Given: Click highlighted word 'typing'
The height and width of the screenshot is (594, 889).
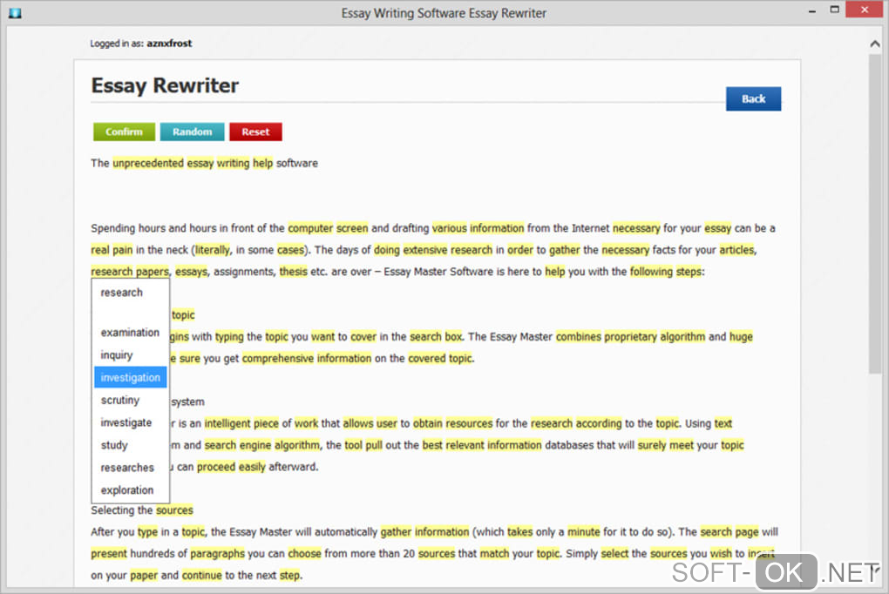Looking at the screenshot, I should point(229,337).
